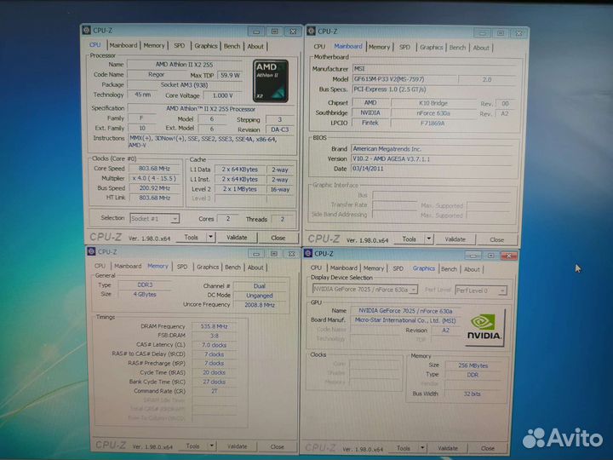The height and width of the screenshot is (460, 613).
Task: Open Mainboard tab in the CPU window
Action: (x=123, y=45)
